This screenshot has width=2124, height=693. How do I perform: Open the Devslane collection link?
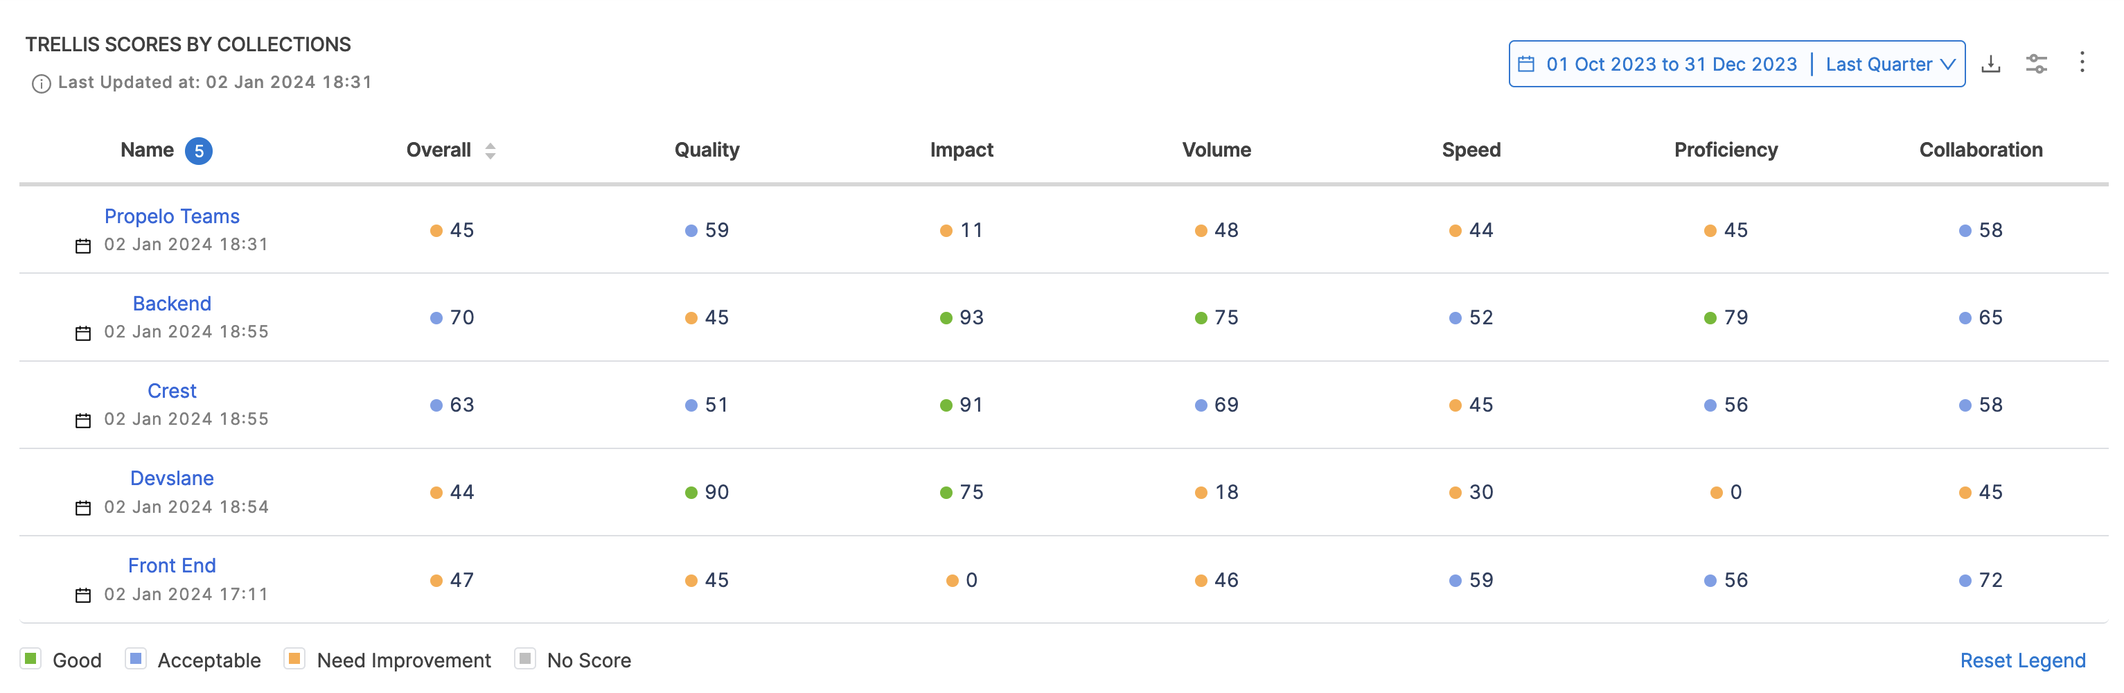(172, 478)
